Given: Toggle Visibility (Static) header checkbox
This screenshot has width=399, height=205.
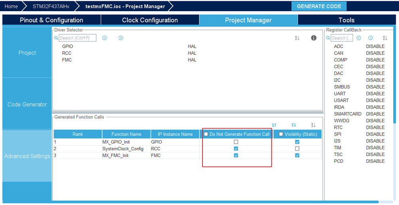Looking at the screenshot, I should [281, 134].
